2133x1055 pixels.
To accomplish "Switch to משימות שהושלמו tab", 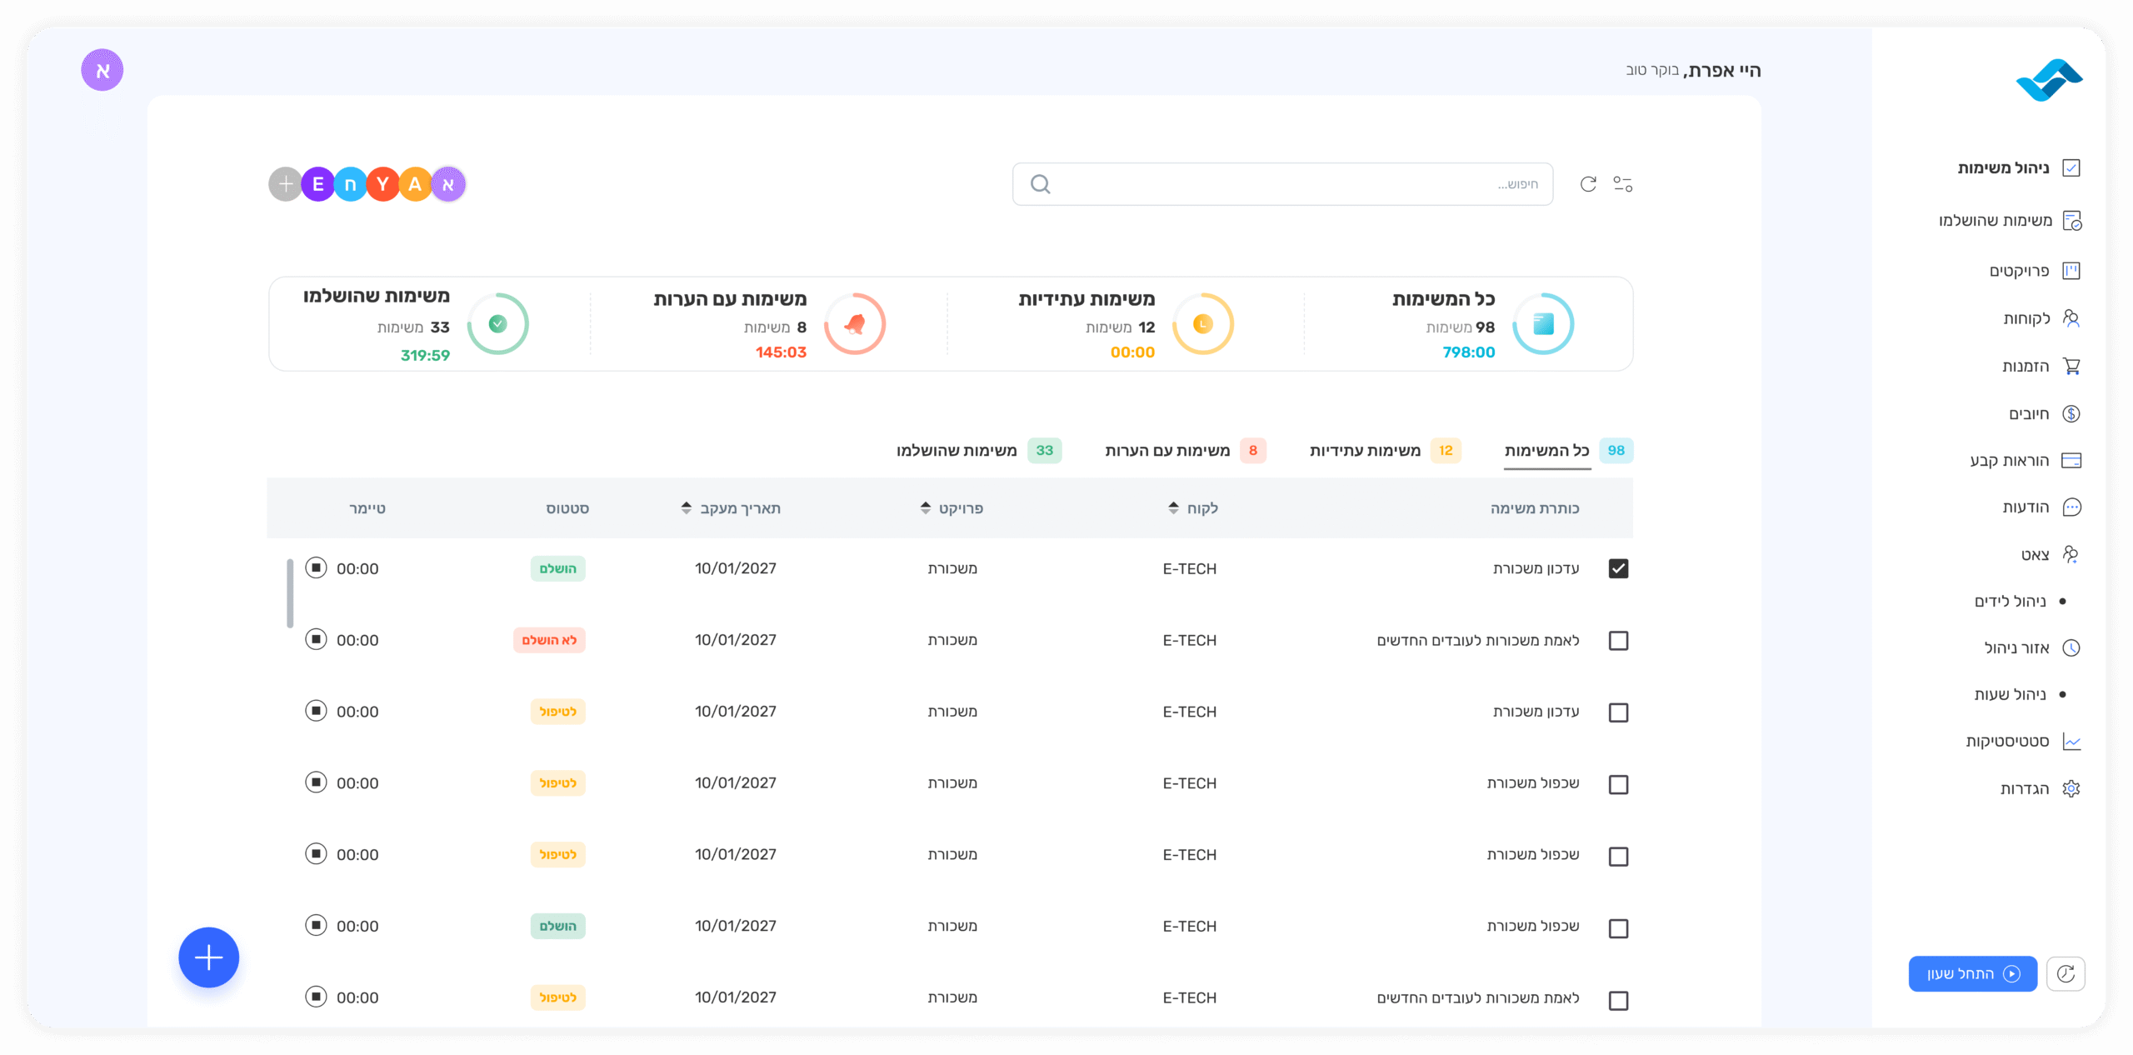I will tap(957, 451).
